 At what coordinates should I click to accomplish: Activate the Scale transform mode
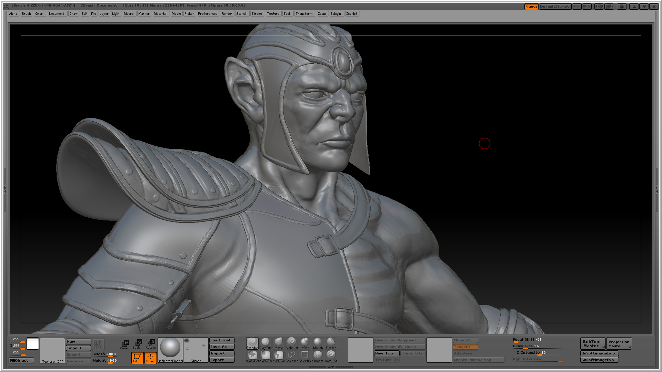coord(137,344)
